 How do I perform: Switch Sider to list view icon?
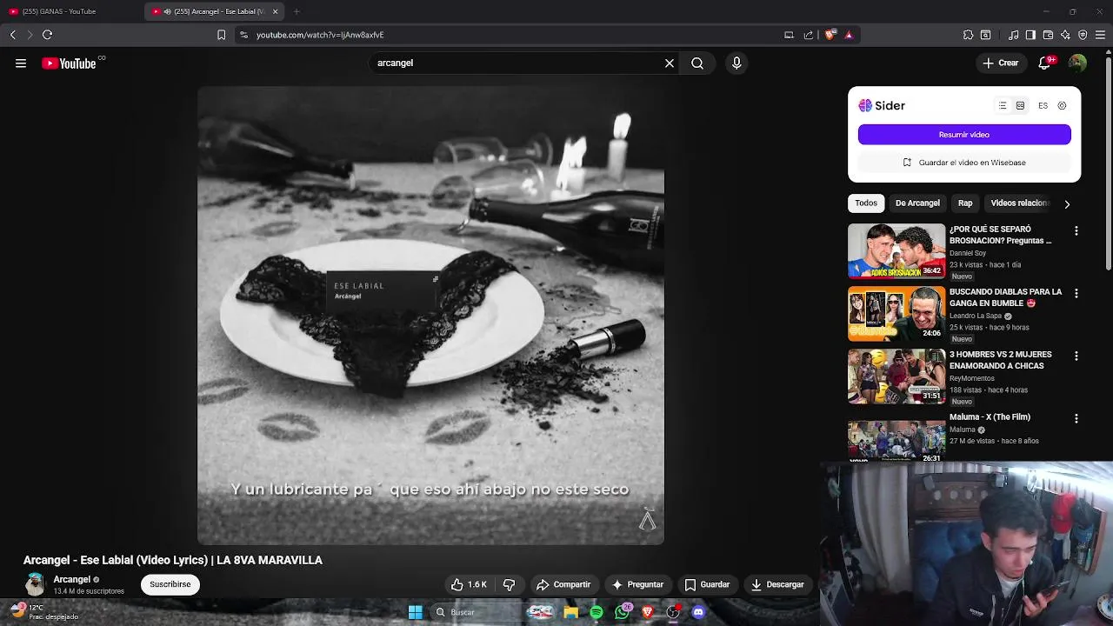[1003, 105]
